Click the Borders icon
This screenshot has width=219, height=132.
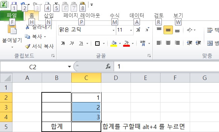coord(97,43)
